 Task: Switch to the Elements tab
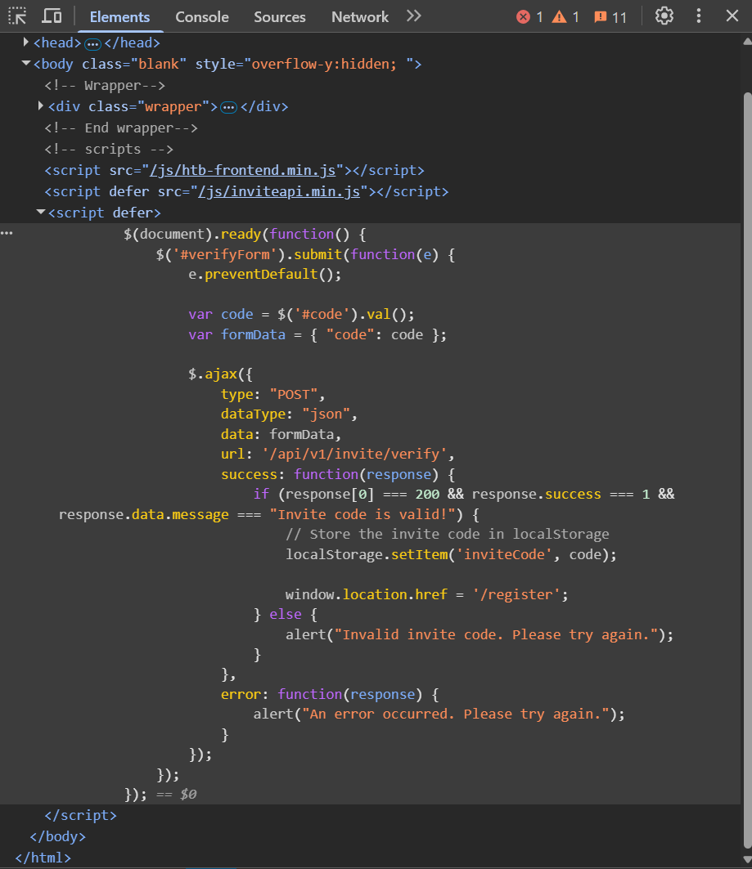click(x=119, y=17)
